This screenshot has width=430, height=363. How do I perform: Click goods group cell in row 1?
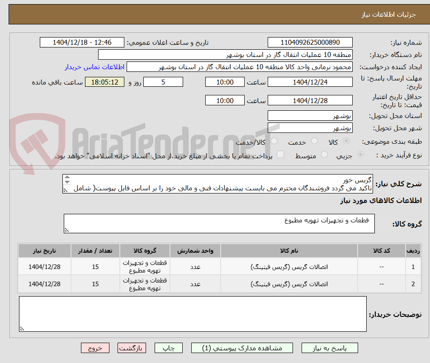(x=145, y=267)
